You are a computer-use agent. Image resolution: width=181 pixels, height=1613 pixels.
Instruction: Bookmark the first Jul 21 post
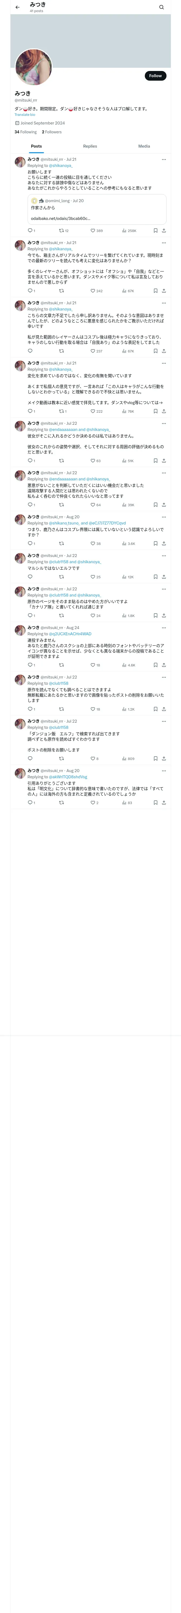click(x=156, y=230)
